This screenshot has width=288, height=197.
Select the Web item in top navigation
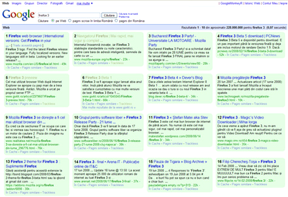pyautogui.click(x=5, y=3)
